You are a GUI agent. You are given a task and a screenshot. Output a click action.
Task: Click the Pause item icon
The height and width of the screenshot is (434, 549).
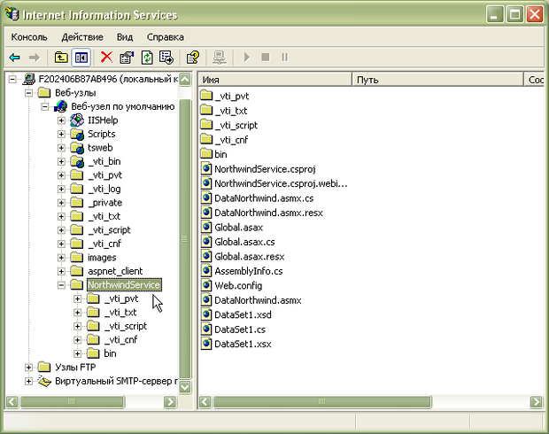coord(284,57)
